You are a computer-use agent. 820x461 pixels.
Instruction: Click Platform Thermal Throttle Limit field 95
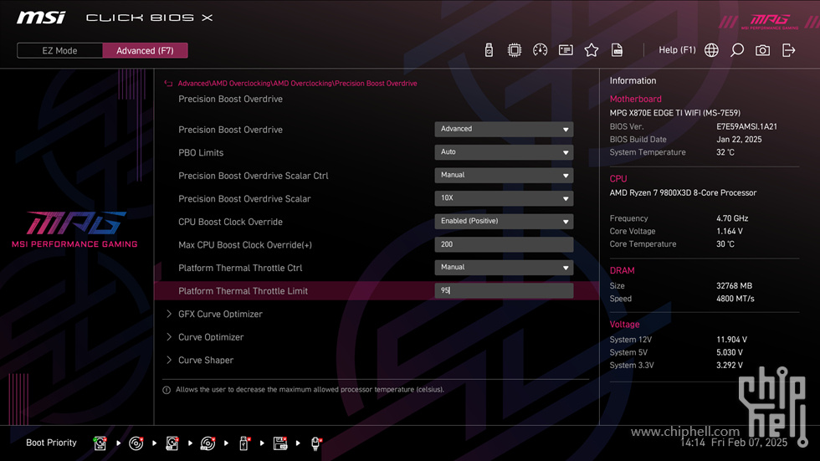coord(504,290)
